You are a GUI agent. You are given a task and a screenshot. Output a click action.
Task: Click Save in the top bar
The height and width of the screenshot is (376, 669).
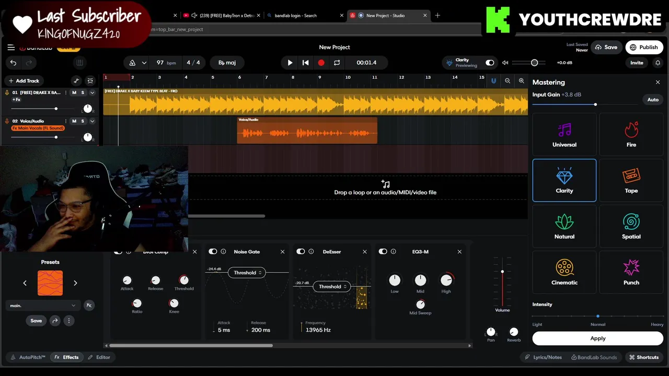click(x=606, y=48)
